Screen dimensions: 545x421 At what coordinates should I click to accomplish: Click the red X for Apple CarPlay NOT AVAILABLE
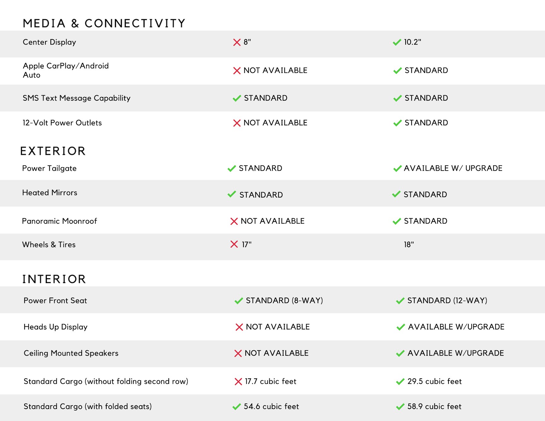coord(237,71)
